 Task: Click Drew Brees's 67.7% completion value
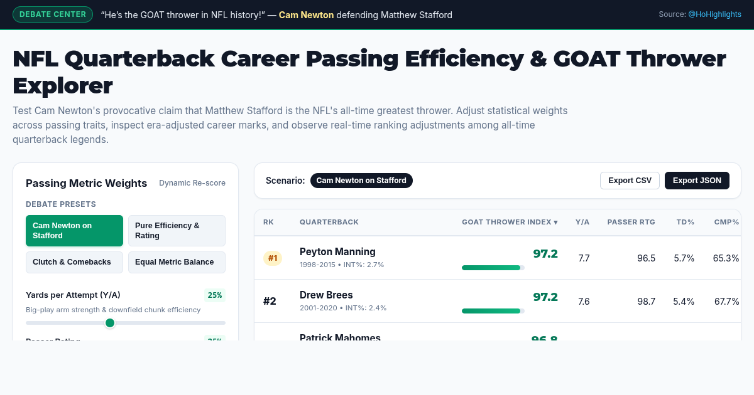pyautogui.click(x=726, y=302)
